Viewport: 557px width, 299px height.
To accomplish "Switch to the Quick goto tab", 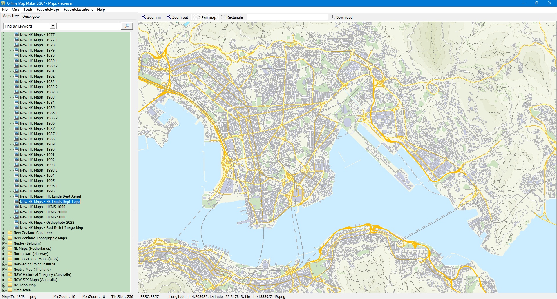I will pos(31,16).
